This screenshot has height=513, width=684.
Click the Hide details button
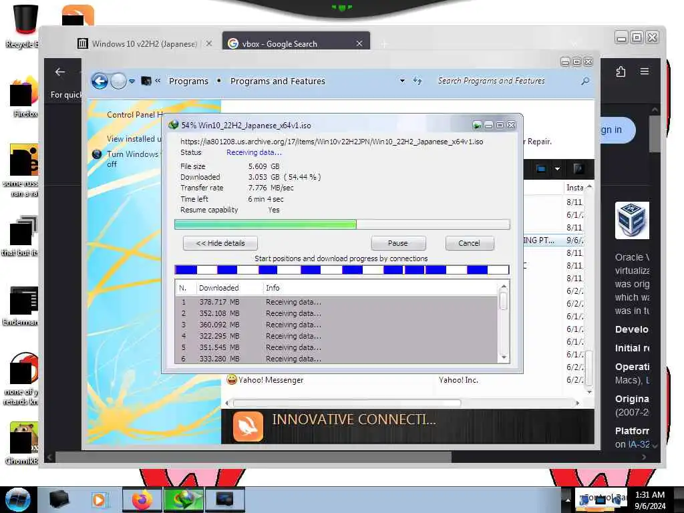220,243
